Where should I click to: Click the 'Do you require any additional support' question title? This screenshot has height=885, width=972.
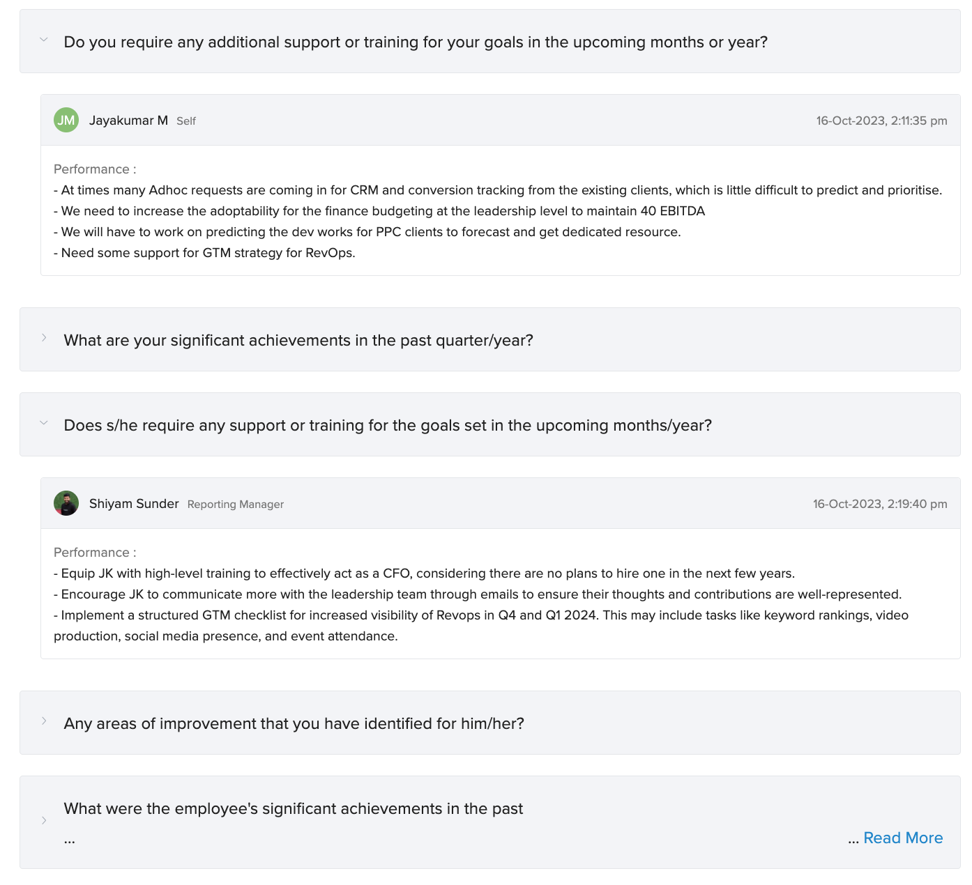(416, 42)
